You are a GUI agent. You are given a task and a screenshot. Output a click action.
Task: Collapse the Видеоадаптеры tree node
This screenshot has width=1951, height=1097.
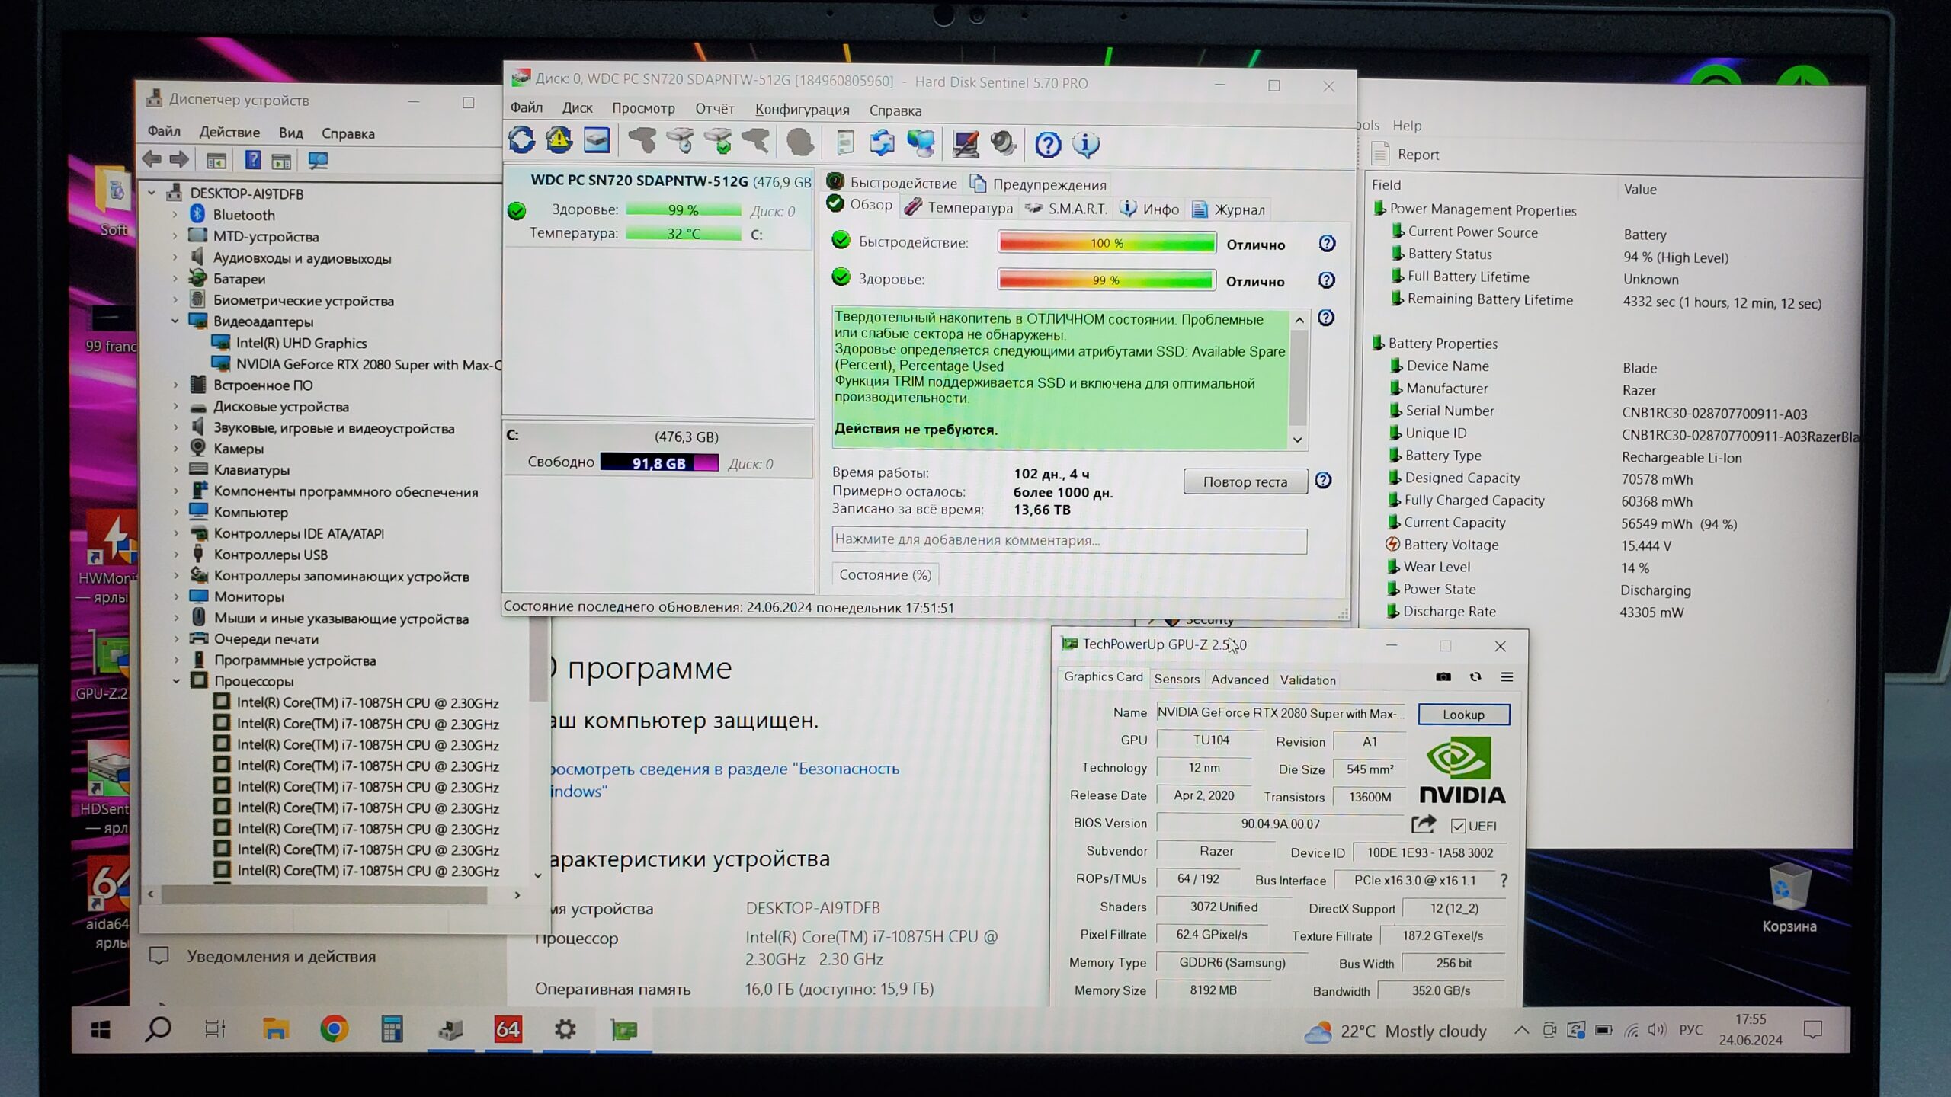click(x=175, y=321)
